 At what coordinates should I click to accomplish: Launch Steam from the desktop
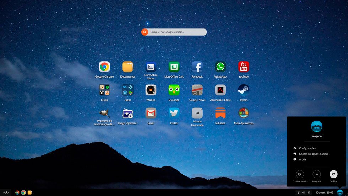[244, 90]
